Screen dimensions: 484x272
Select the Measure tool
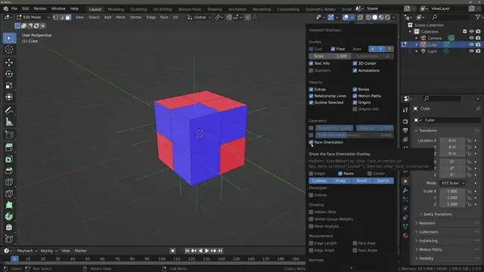tap(9, 122)
